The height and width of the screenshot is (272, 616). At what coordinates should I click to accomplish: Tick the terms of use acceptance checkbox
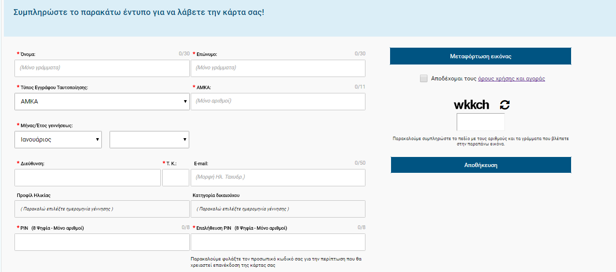(x=424, y=78)
